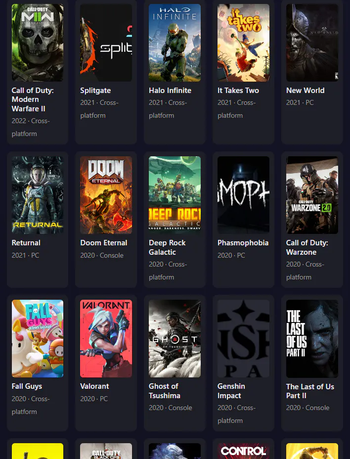
Task: Select the New World title text
Action: point(305,91)
